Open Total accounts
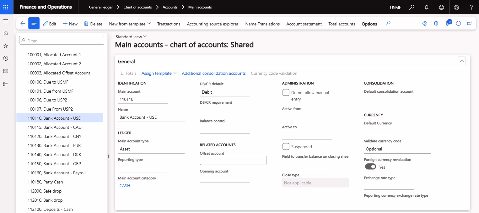479x213 pixels. click(342, 24)
